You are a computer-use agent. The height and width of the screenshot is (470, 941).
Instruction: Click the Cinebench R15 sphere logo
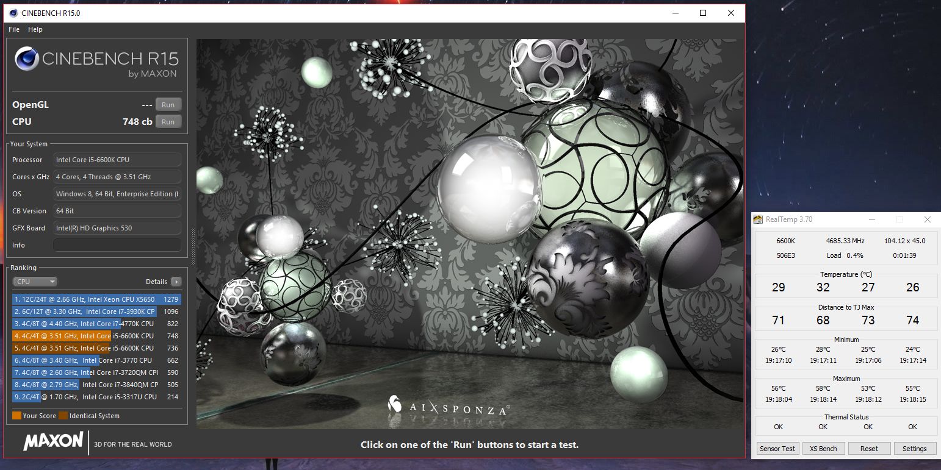(27, 59)
